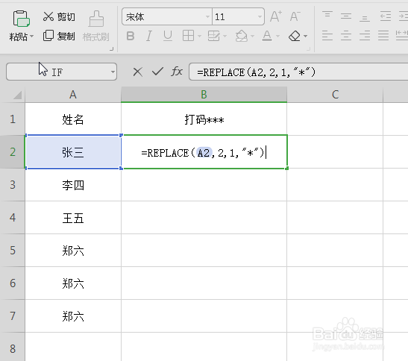Click the Font Color A icon

pos(267,36)
